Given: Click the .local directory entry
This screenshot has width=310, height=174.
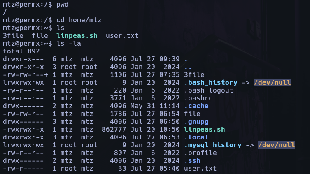Looking at the screenshot, I should click(x=196, y=137).
